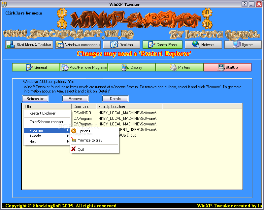This screenshot has width=264, height=210.
Task: Click the Network globe icon
Action: (x=196, y=44)
